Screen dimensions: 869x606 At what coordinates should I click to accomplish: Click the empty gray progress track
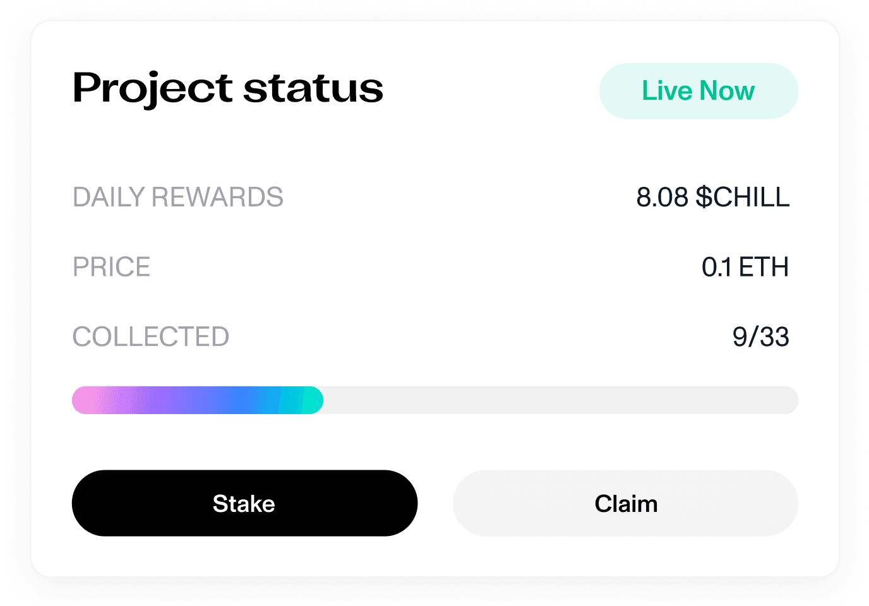[x=561, y=400]
